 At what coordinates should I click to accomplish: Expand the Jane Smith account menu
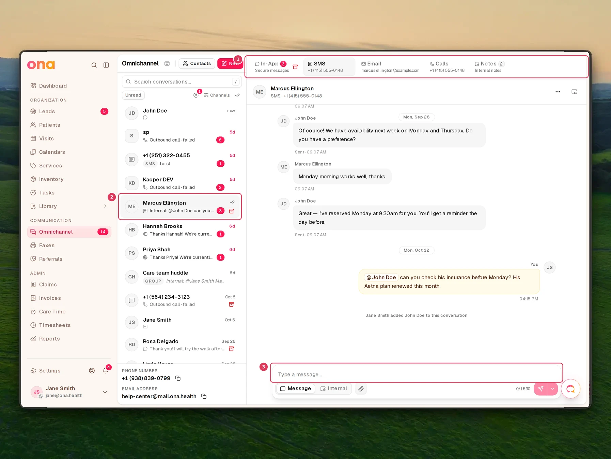105,392
